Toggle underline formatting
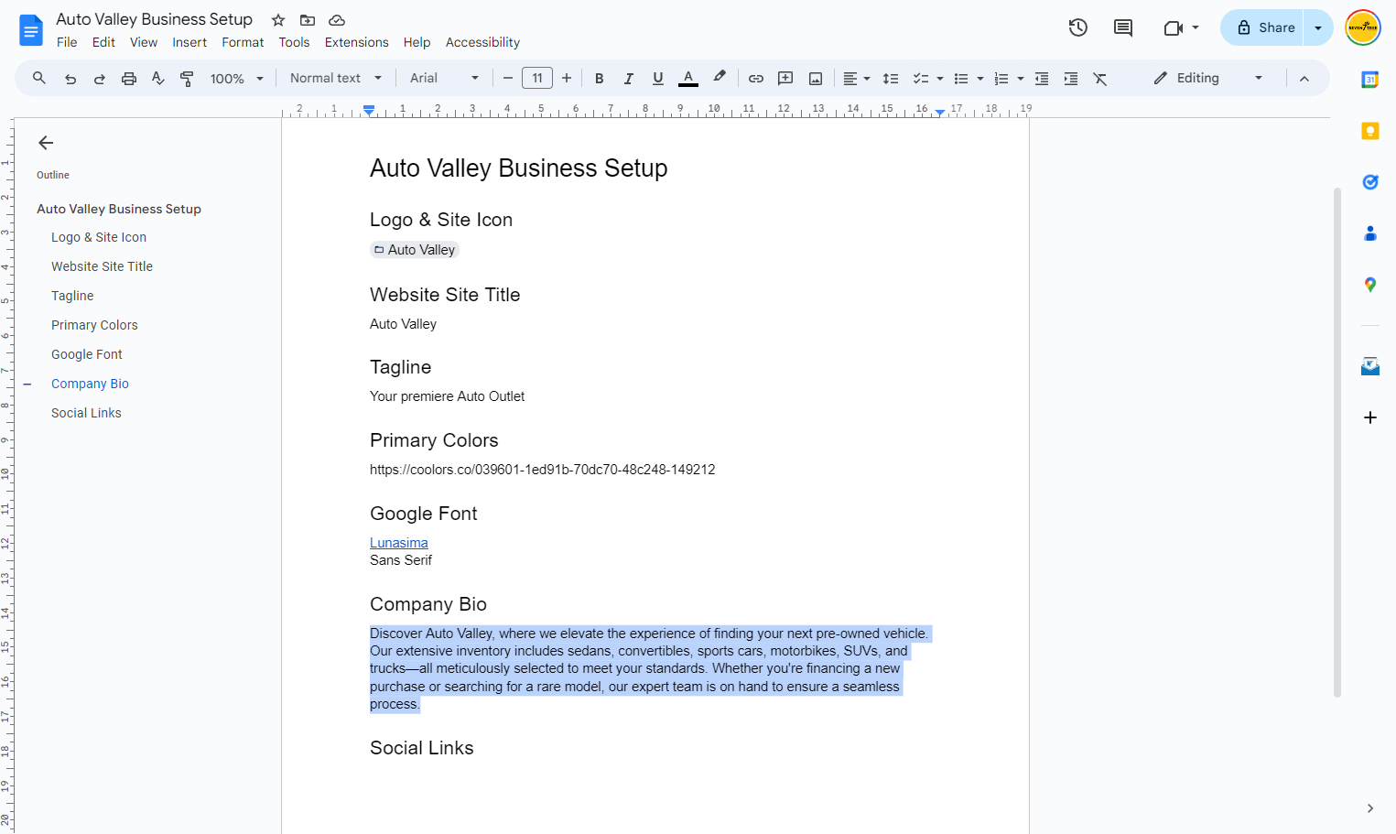The image size is (1396, 834). coord(658,79)
